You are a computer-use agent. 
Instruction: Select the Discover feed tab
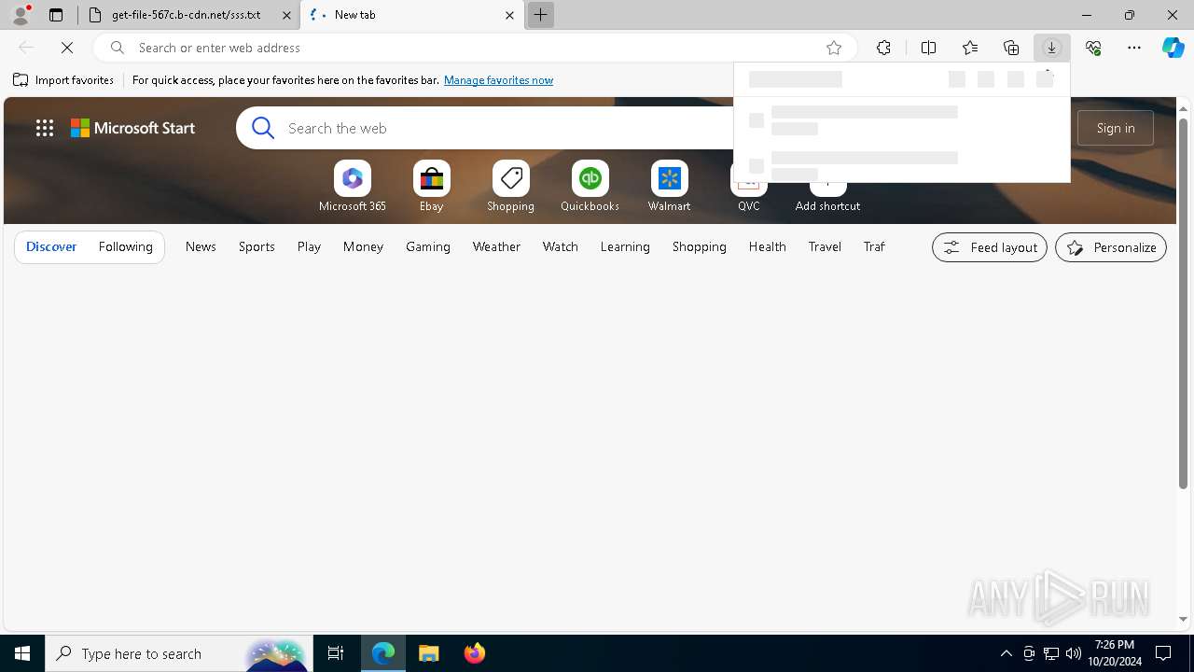[51, 246]
